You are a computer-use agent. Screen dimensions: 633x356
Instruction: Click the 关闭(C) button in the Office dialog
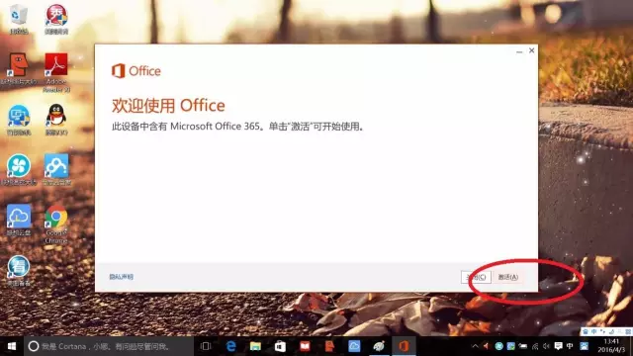476,277
